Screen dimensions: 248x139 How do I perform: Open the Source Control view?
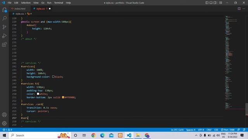tap(4, 27)
